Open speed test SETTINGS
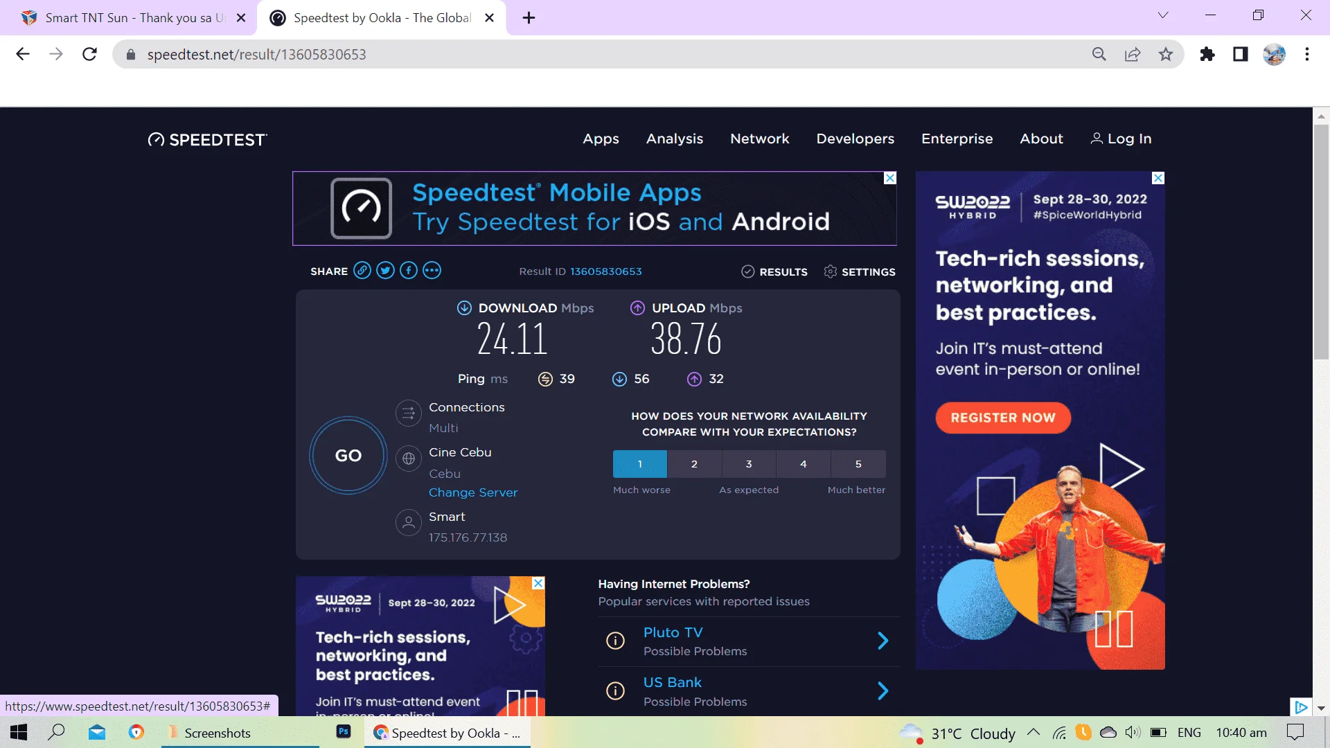The width and height of the screenshot is (1330, 748). coord(860,271)
